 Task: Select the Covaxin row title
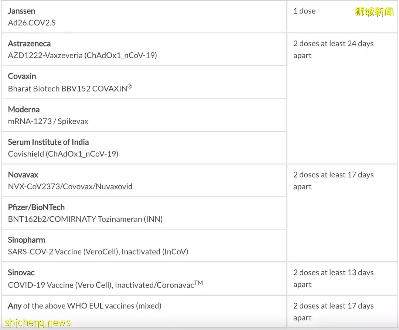(22, 76)
